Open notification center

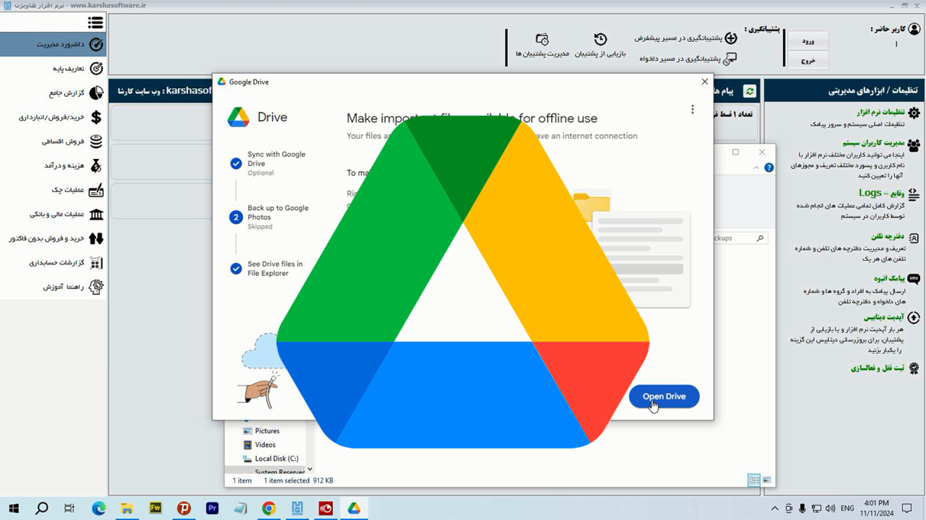pyautogui.click(x=907, y=508)
